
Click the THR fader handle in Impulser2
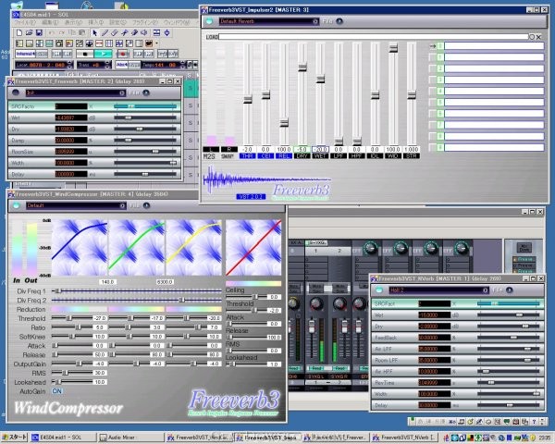pyautogui.click(x=248, y=99)
